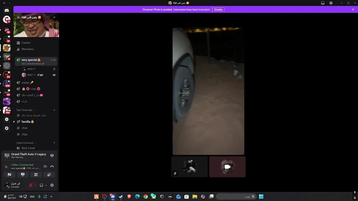This screenshot has width=358, height=201.
Task: Open headphone output options chevron
Action: (46, 185)
